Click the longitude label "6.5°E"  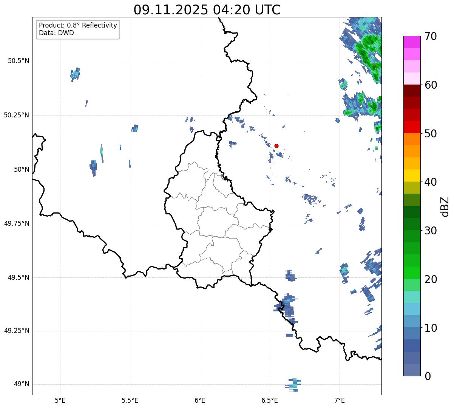click(270, 400)
